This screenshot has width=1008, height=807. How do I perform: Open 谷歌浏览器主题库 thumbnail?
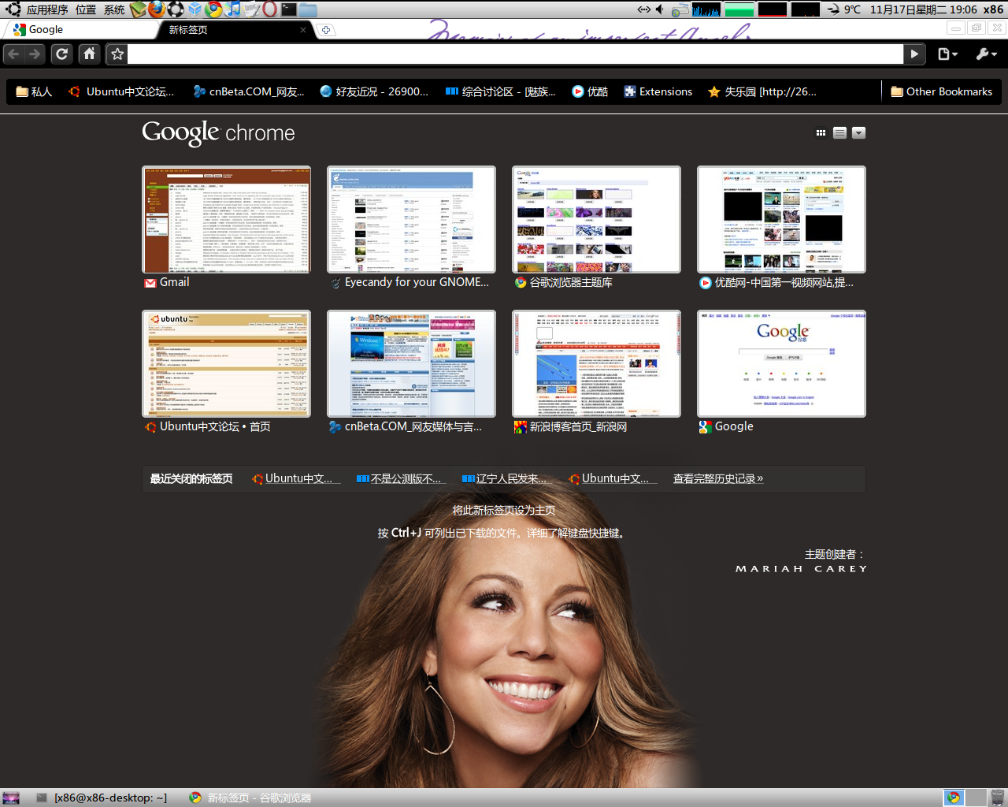pyautogui.click(x=596, y=220)
